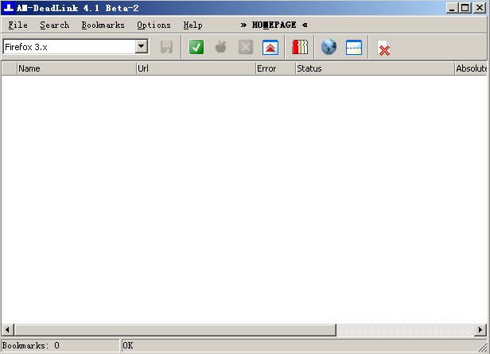The image size is (490, 354).
Task: Click the Absolute column header
Action: tap(471, 68)
